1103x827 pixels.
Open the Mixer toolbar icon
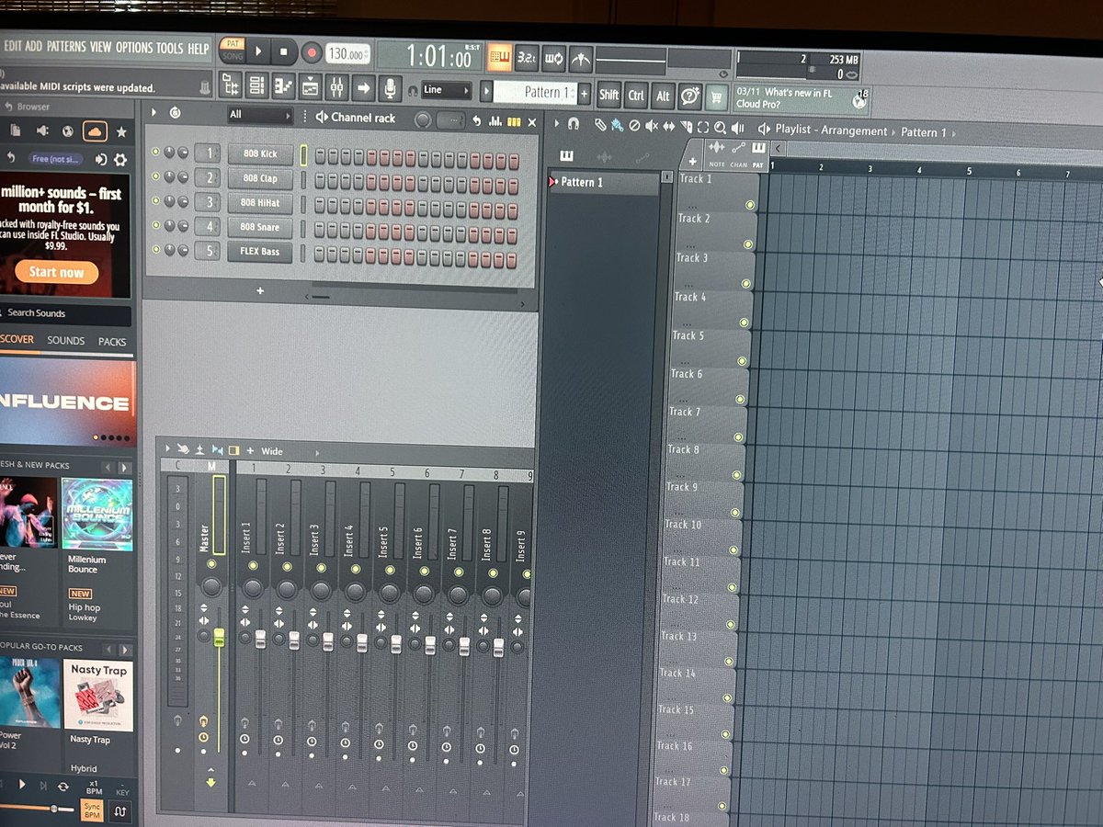(x=336, y=88)
